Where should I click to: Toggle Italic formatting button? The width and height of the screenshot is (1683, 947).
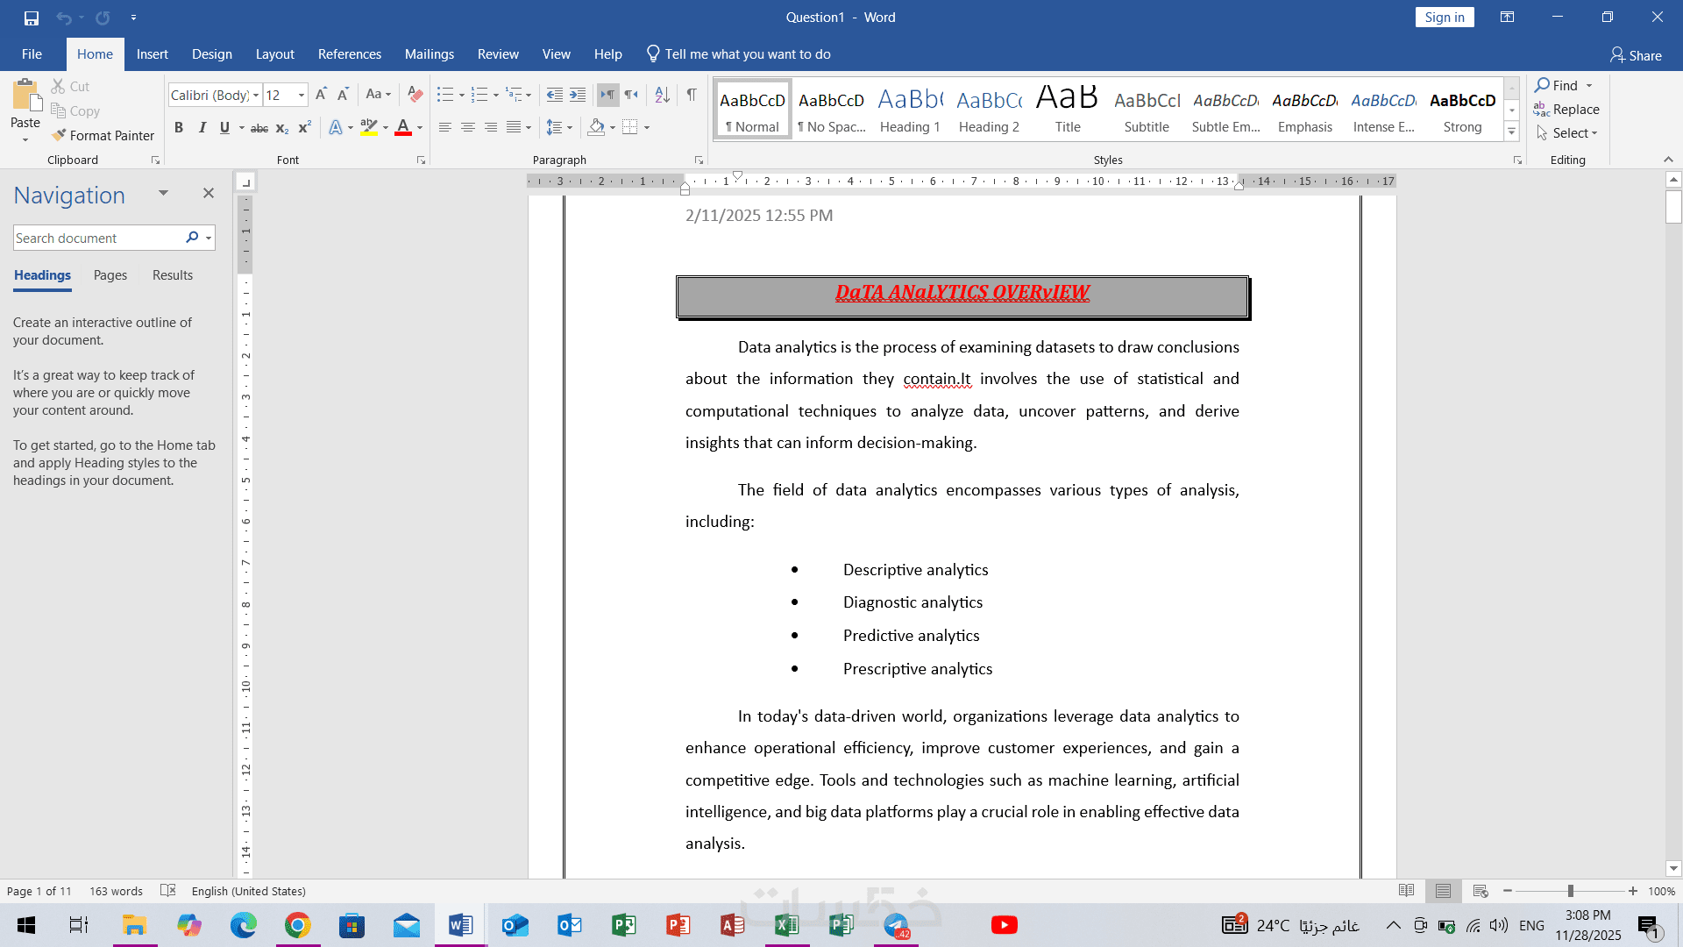click(x=202, y=128)
